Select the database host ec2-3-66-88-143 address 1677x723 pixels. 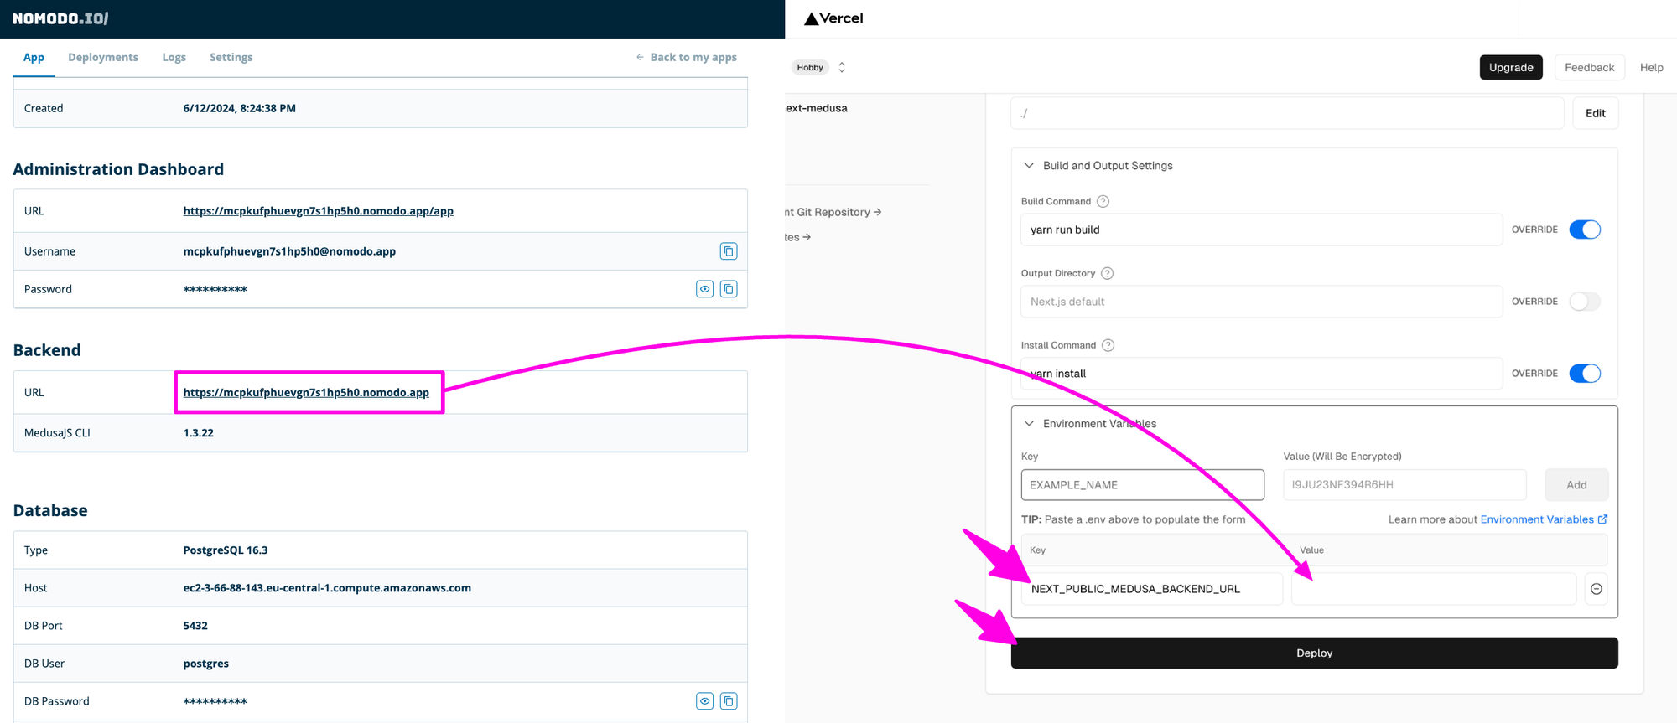tap(327, 588)
